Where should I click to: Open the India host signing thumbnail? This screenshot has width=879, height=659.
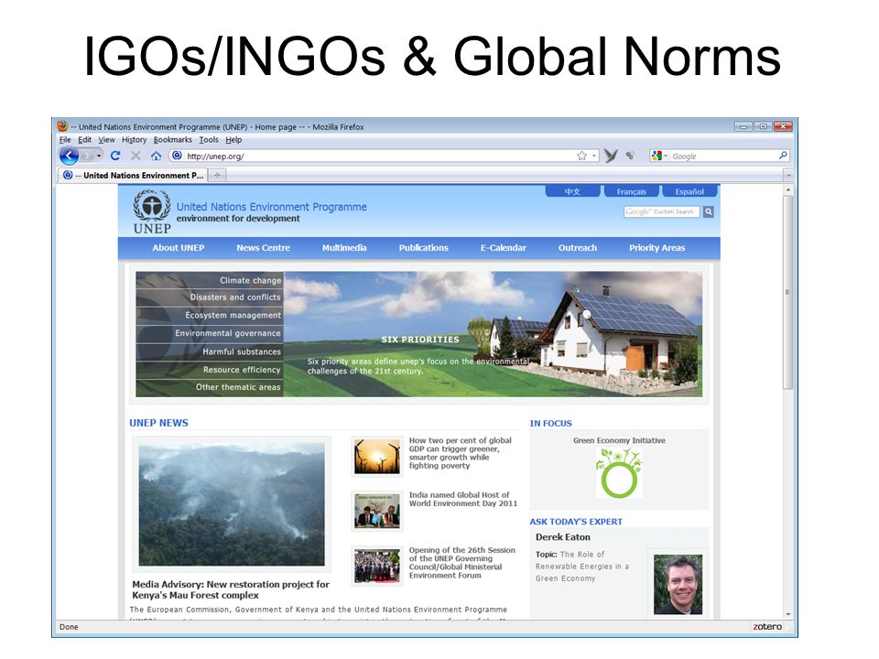click(x=376, y=511)
